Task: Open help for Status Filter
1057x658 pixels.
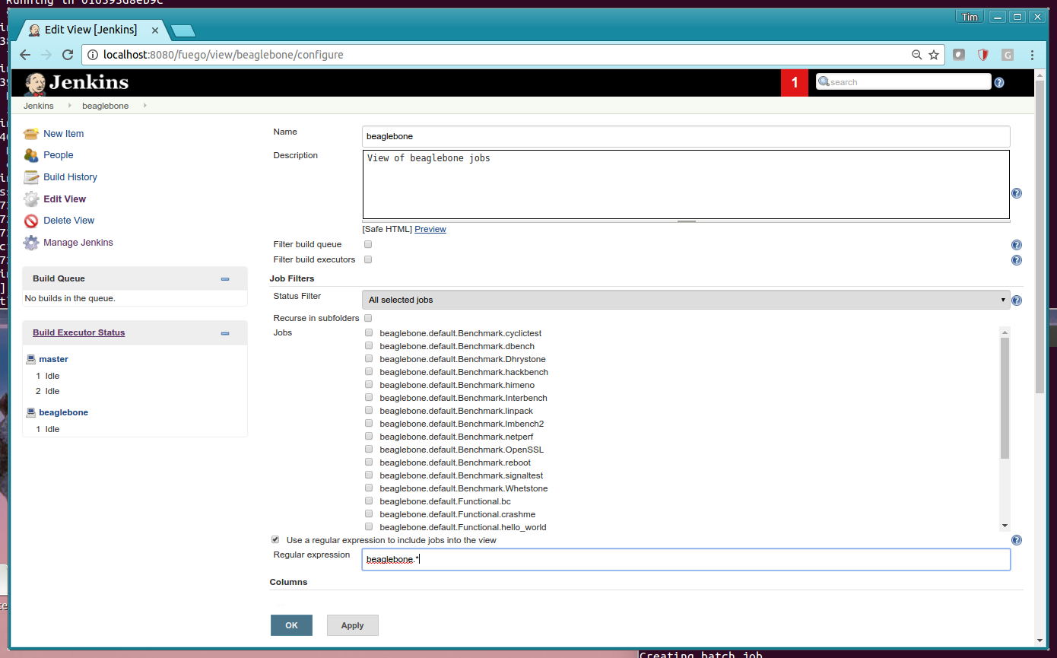Action: 1017,300
